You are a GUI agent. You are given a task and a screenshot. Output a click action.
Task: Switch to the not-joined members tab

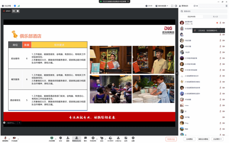click(215, 17)
